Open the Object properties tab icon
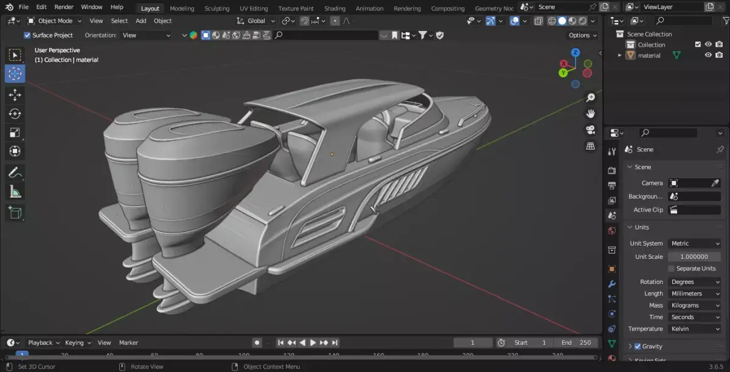Viewport: 730px width, 372px height. coord(612,269)
